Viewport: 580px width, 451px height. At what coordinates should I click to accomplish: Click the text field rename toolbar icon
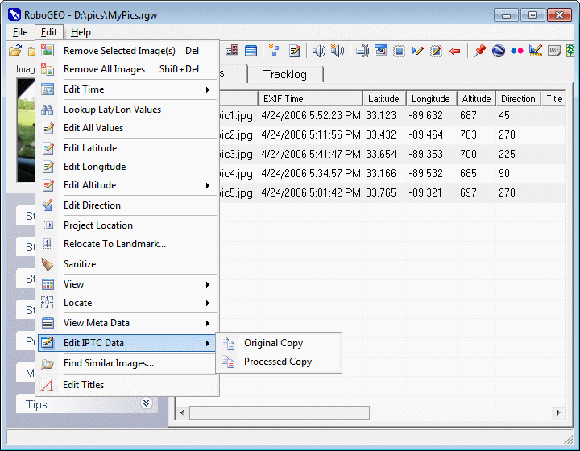(362, 51)
